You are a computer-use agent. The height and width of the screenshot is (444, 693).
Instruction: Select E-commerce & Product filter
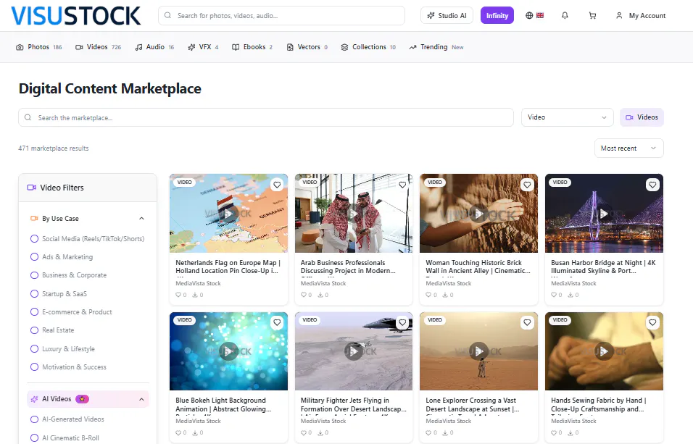point(71,312)
